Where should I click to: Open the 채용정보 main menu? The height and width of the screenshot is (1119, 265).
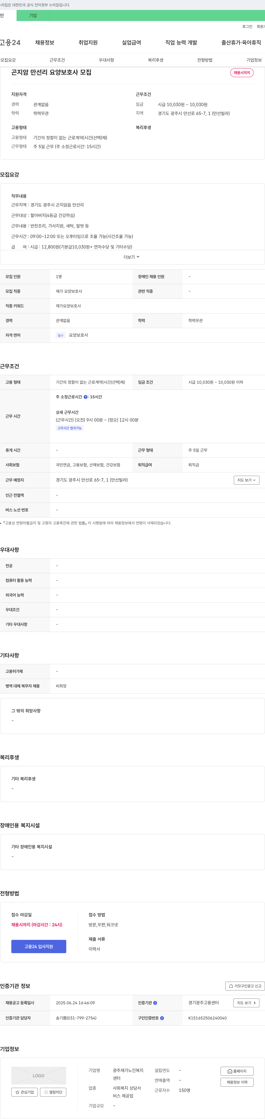45,43
